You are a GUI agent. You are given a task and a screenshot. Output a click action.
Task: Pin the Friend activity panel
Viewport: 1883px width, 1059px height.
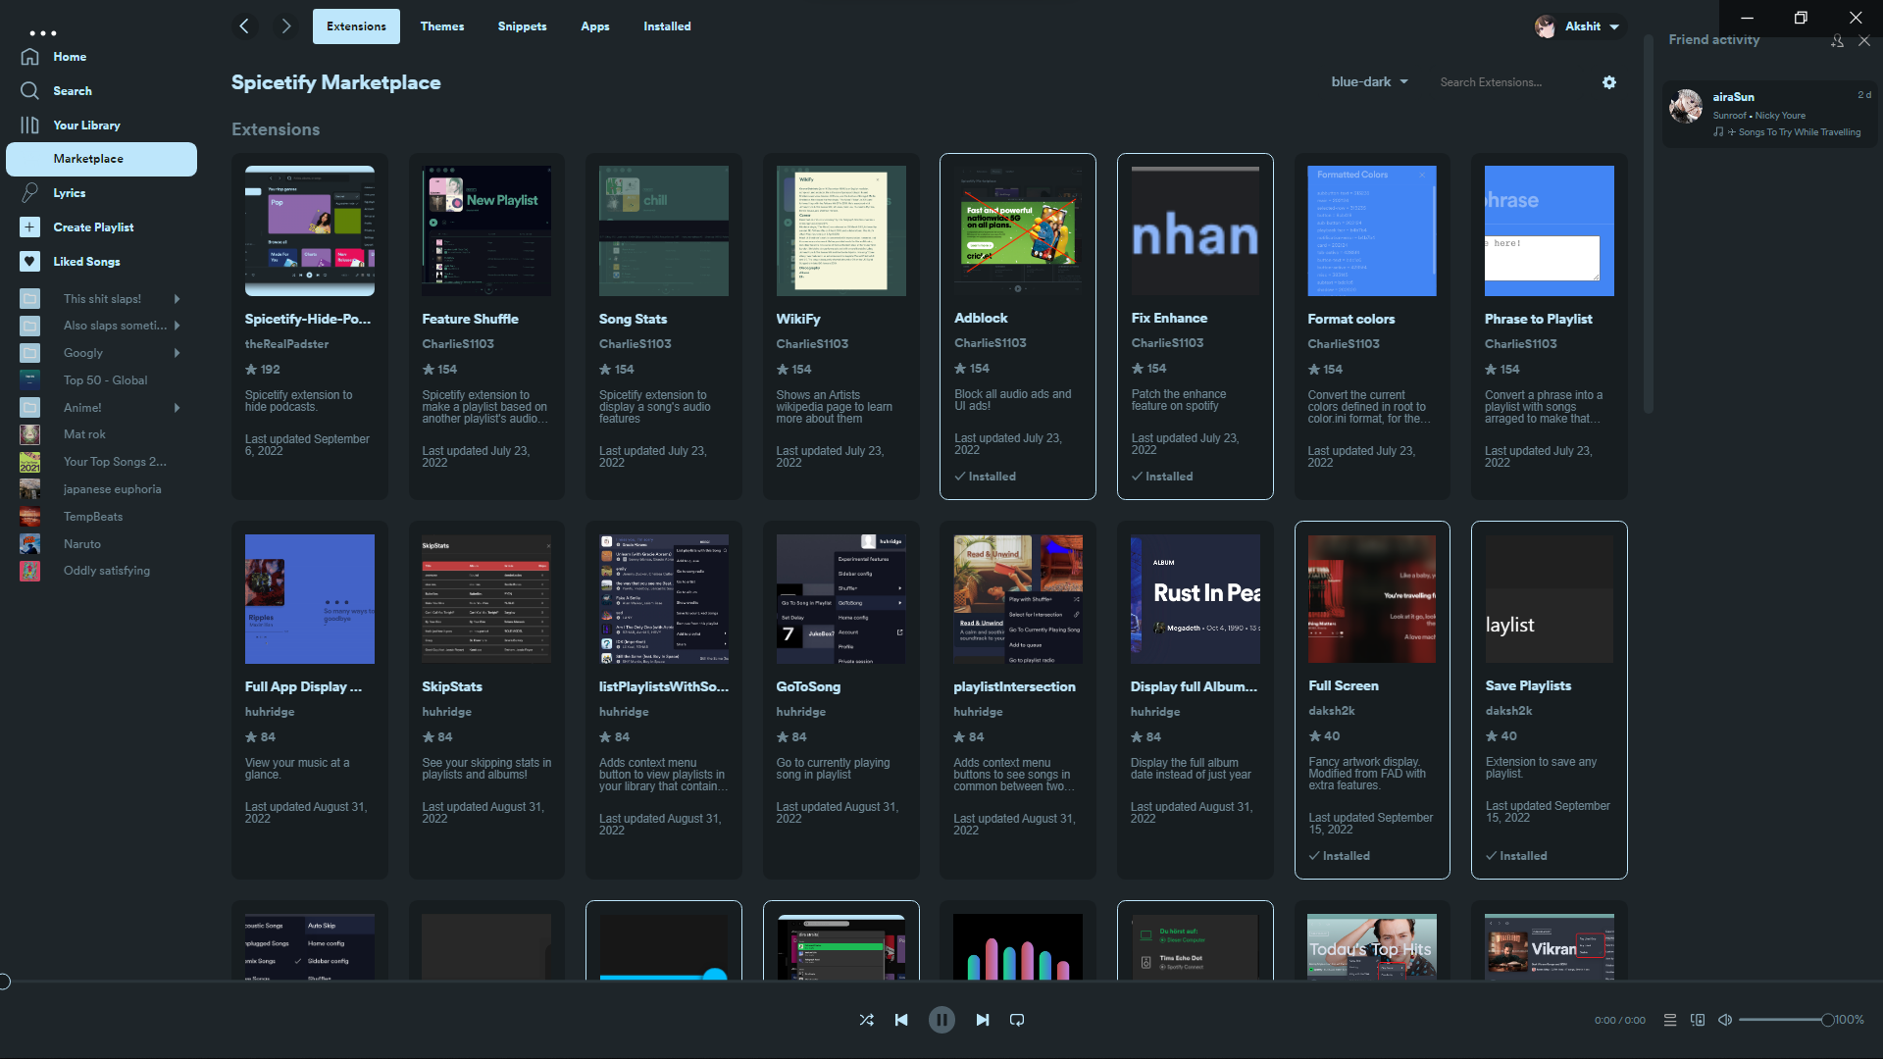click(1836, 41)
